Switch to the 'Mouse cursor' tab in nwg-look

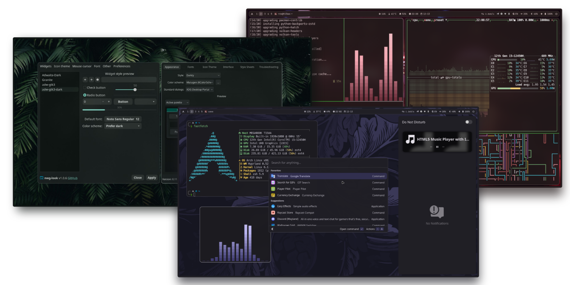tap(82, 66)
